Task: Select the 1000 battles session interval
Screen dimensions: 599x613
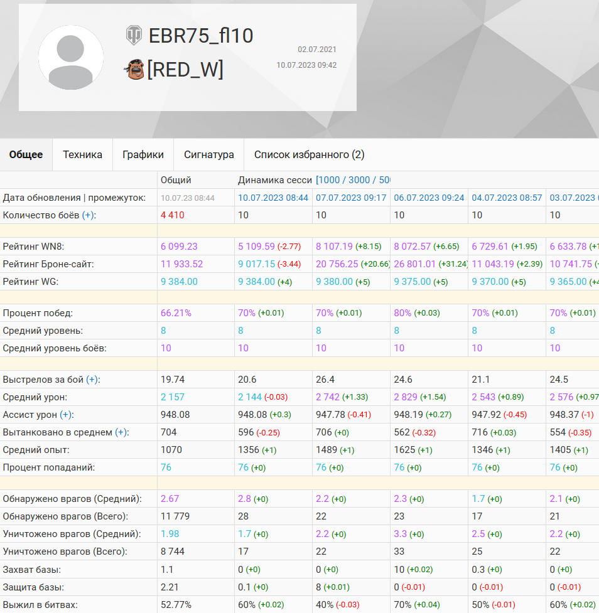Action: coord(328,180)
